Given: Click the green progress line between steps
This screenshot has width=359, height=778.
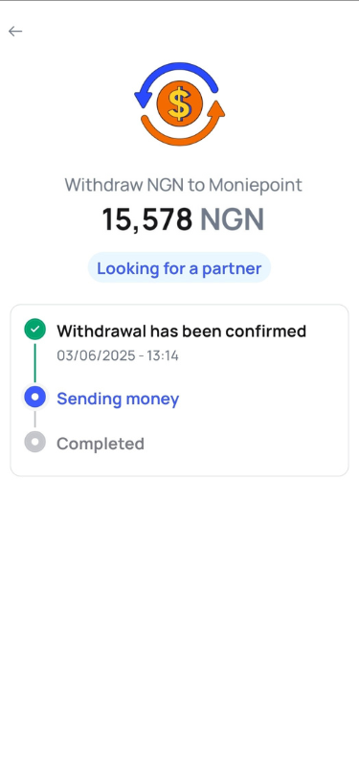Looking at the screenshot, I should pos(34,363).
